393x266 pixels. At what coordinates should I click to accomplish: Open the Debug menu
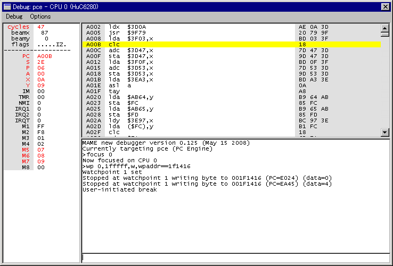tap(14, 16)
